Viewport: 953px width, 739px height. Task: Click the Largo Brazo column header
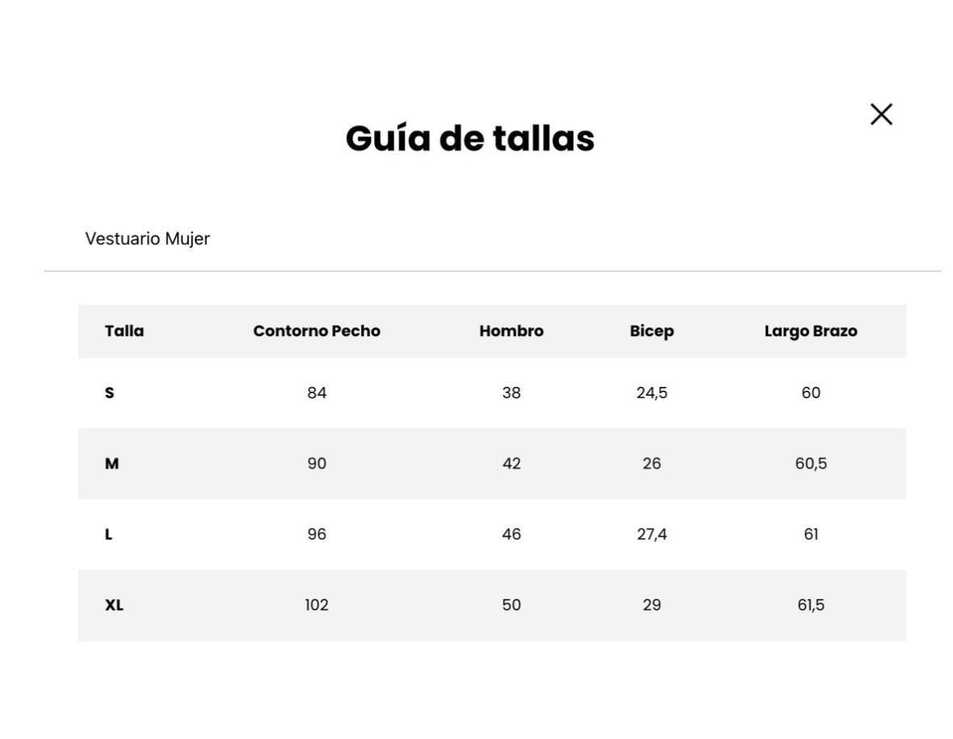coord(810,331)
